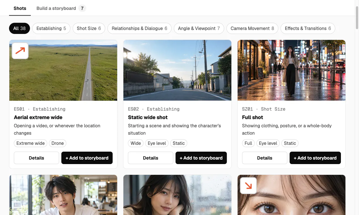Screen dimensions: 359x215
Task: Add Static wide shot to storyboard
Action: [x=201, y=158]
